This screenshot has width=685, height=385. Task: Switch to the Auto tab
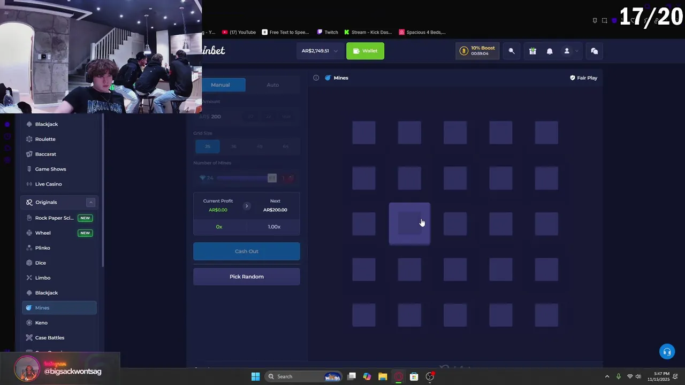[273, 84]
